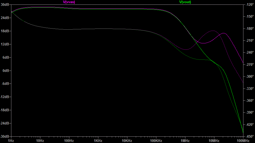Screen dimensions: 255x143
Task: Click the 1Hz frequency axis label
Action: click(11, 141)
